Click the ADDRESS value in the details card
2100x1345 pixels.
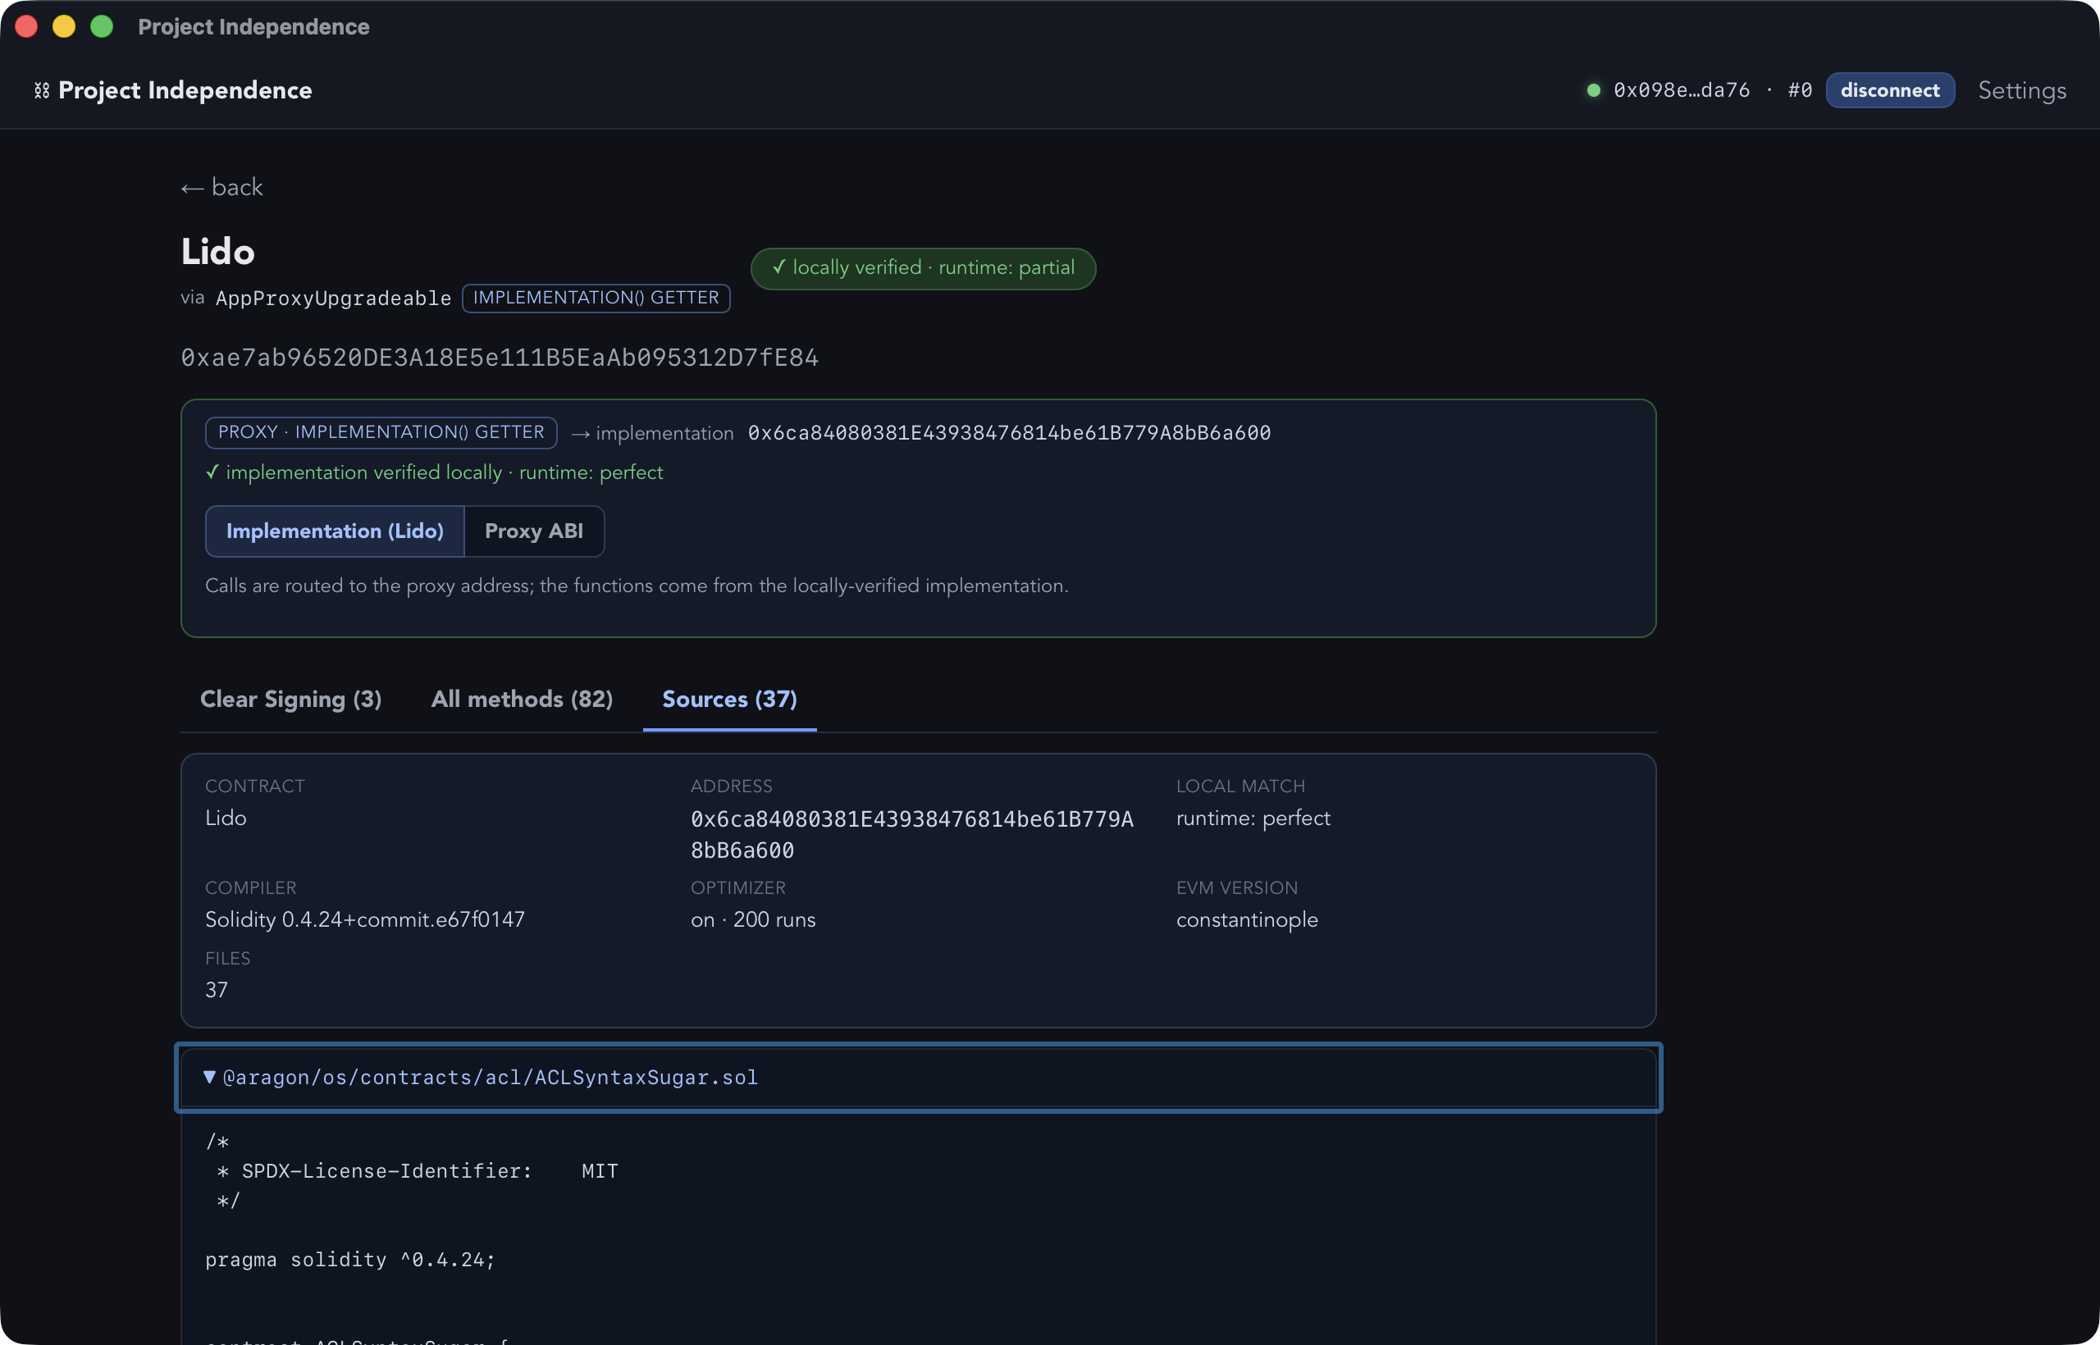tap(912, 835)
